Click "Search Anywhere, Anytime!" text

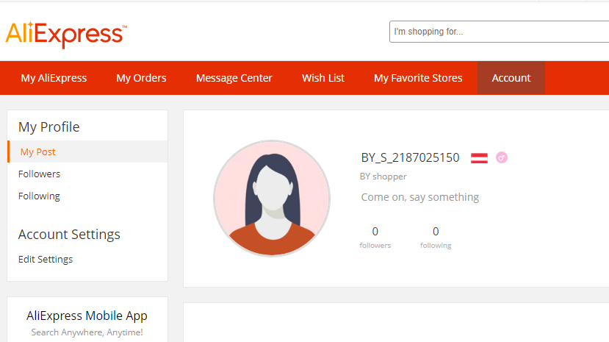87,332
